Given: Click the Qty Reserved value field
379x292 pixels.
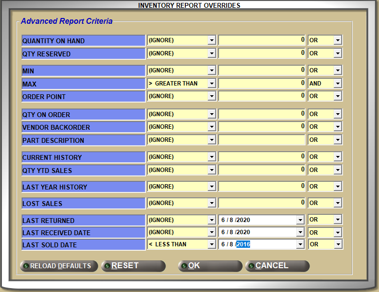Looking at the screenshot, I should tap(262, 53).
